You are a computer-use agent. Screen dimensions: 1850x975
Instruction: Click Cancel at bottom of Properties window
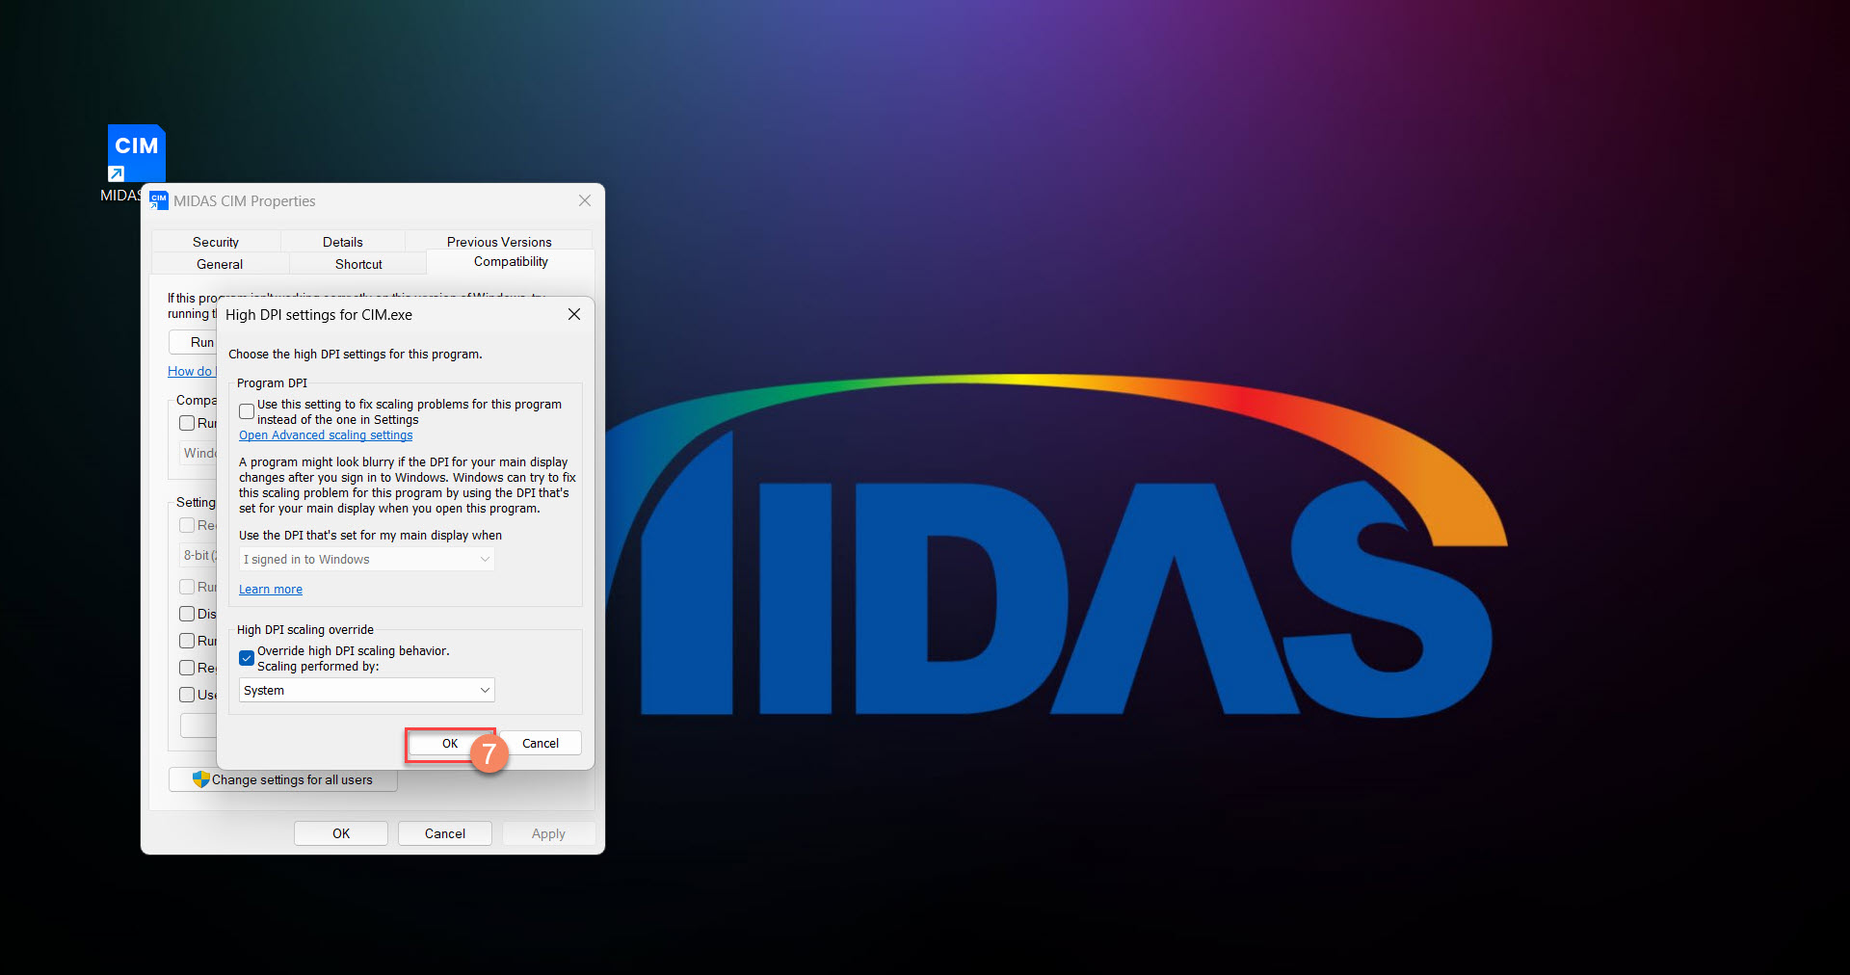click(x=445, y=833)
